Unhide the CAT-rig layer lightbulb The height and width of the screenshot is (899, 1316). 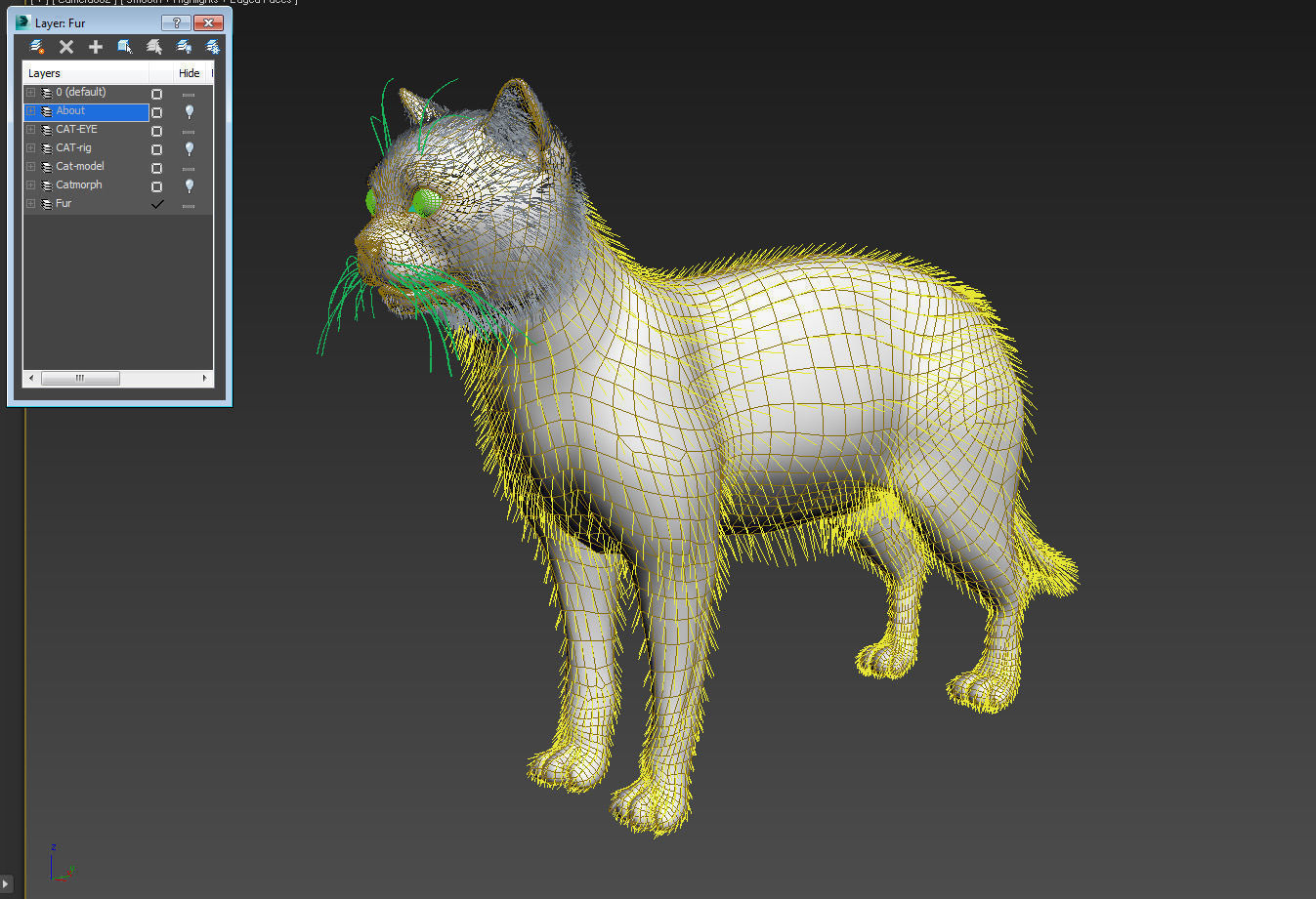(x=189, y=148)
